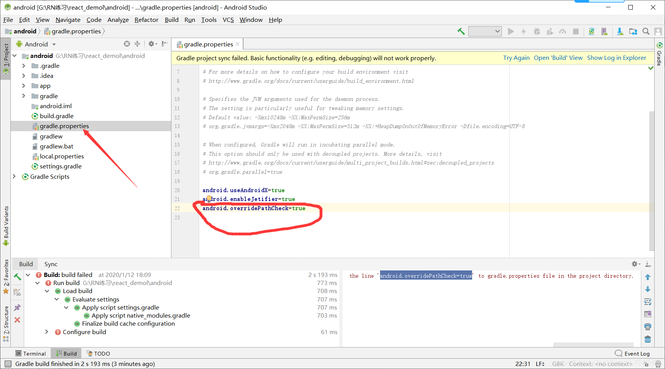The width and height of the screenshot is (665, 369).
Task: Select local.properties in project tree
Action: pos(61,156)
